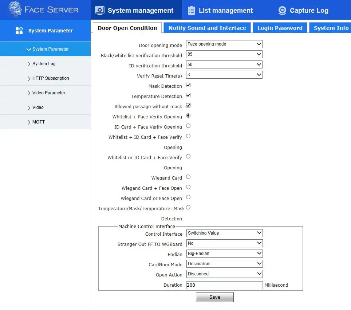Switch to Notify Sound and Interface tab
Image resolution: width=351 pixels, height=310 pixels.
(x=207, y=28)
